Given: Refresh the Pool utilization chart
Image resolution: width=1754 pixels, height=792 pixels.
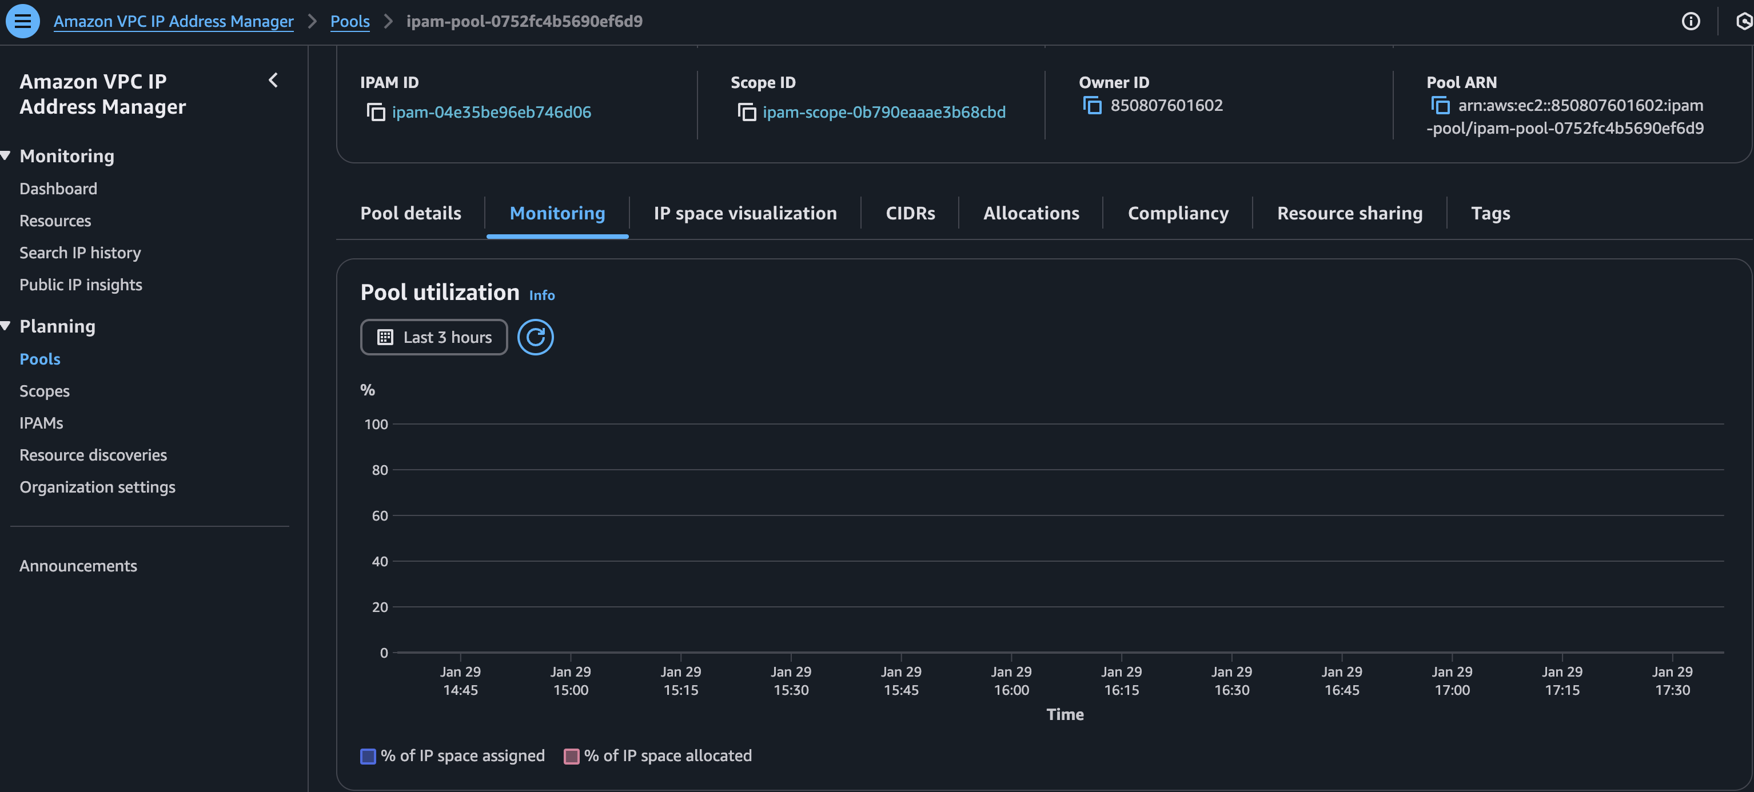Looking at the screenshot, I should 535,337.
